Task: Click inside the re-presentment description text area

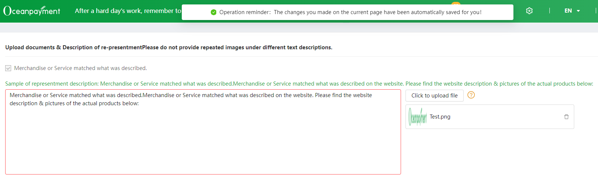Action: [x=203, y=132]
